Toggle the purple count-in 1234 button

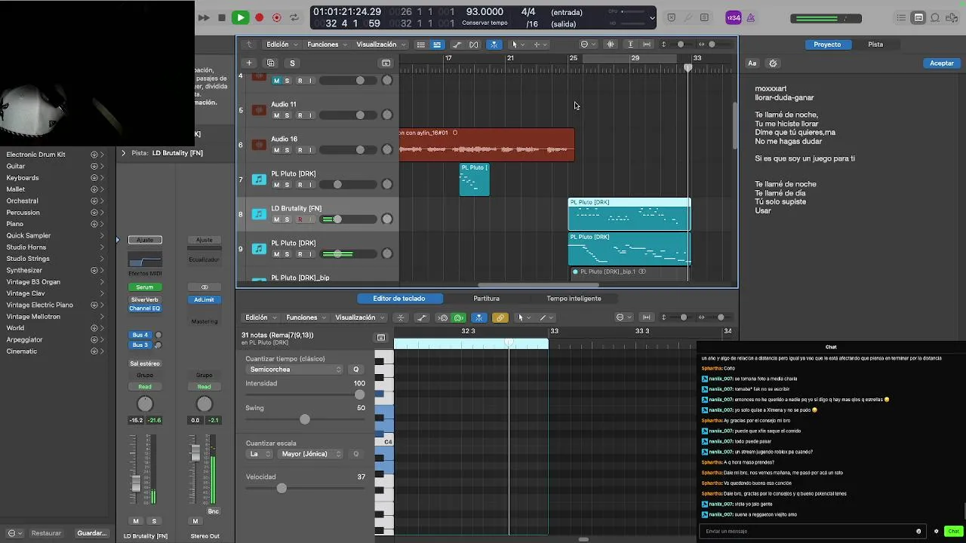point(733,18)
